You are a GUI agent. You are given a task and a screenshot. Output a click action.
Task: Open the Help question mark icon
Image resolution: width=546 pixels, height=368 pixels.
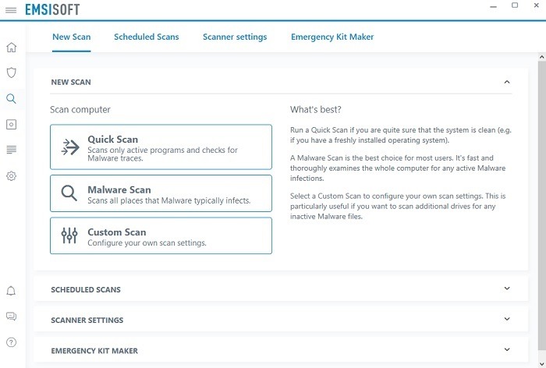(x=11, y=342)
